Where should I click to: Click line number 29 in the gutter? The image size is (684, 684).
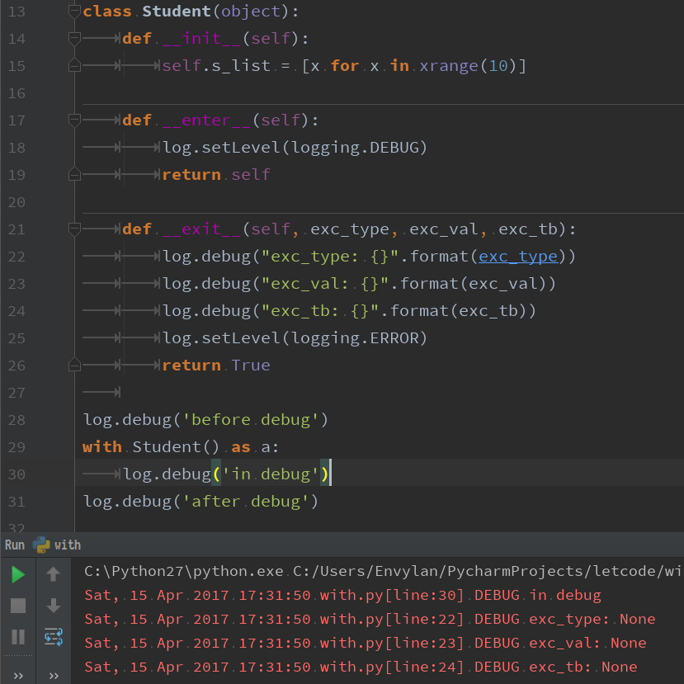pos(17,446)
